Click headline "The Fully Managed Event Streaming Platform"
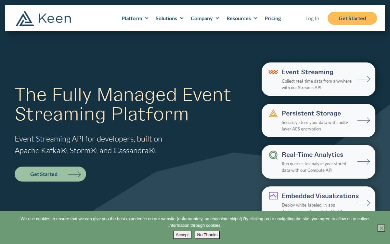The width and height of the screenshot is (390, 244). tap(123, 104)
